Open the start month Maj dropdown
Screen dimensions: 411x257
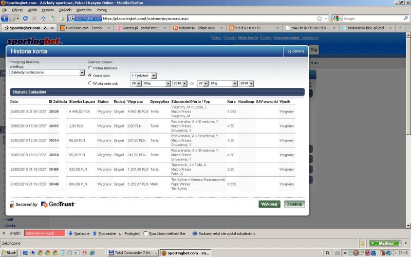(157, 83)
